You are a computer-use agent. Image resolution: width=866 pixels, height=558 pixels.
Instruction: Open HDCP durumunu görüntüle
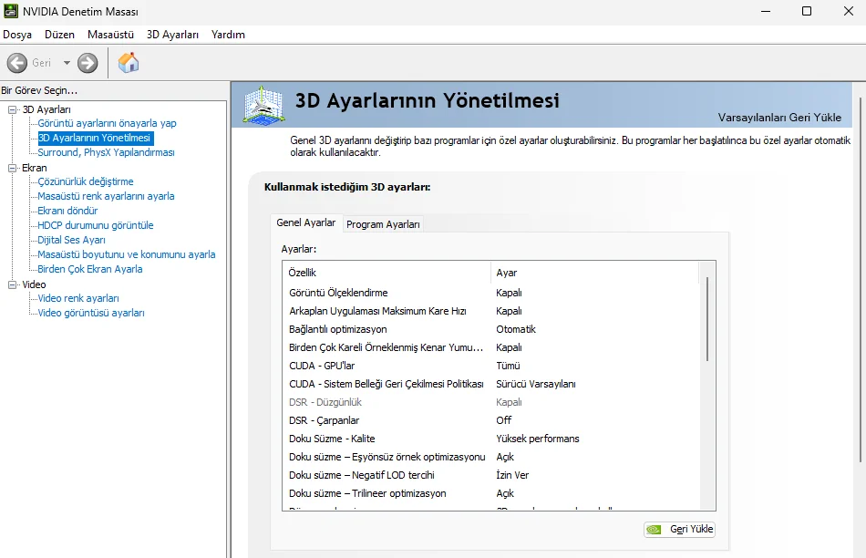point(96,225)
